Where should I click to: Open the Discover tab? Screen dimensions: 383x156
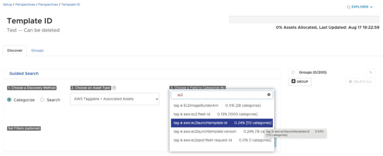pos(15,50)
